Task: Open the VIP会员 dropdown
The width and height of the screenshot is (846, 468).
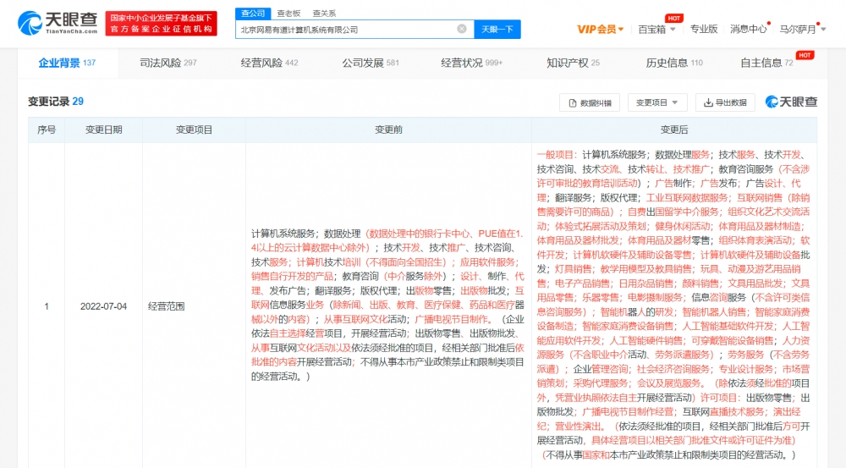Action: 600,29
